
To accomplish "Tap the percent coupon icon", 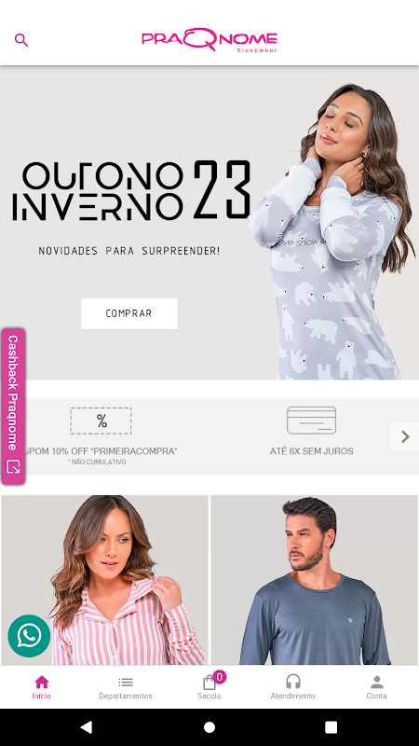I will (101, 421).
